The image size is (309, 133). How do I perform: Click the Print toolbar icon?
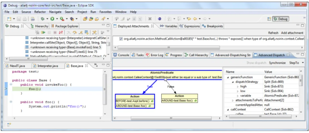click(x=25, y=19)
